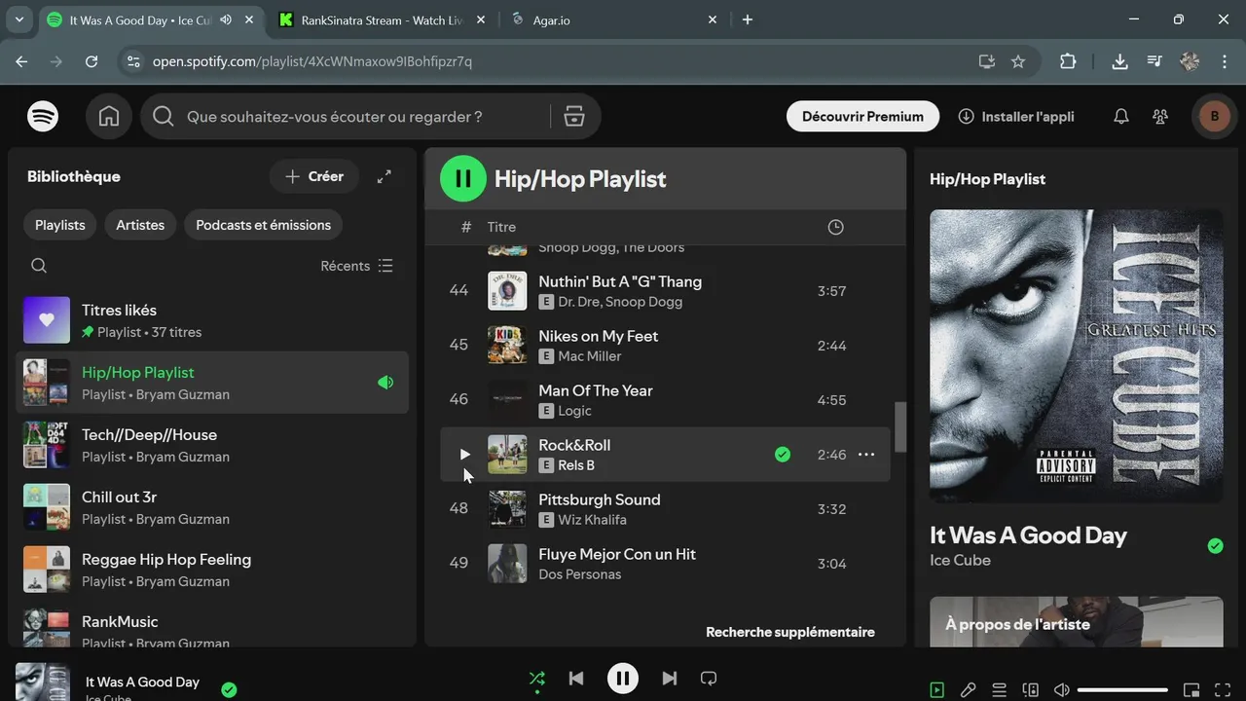
Task: Toggle the Now Playing view panel
Action: point(936,690)
